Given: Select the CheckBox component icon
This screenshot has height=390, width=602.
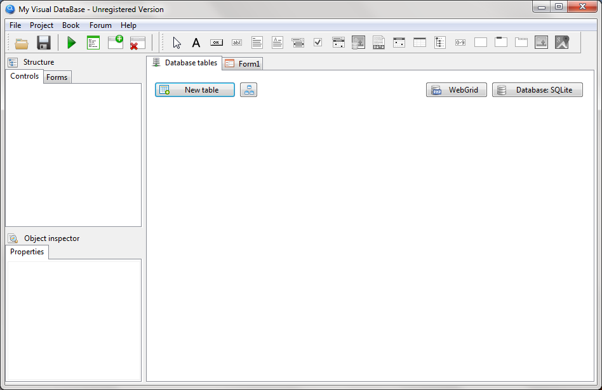Looking at the screenshot, I should (x=318, y=42).
